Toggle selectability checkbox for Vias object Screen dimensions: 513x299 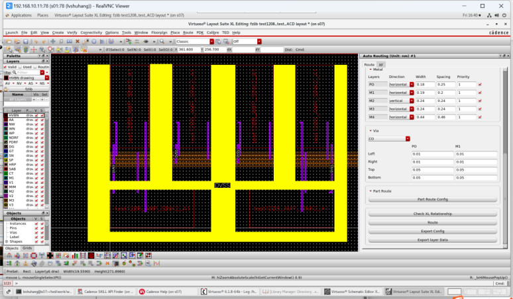[42, 232]
